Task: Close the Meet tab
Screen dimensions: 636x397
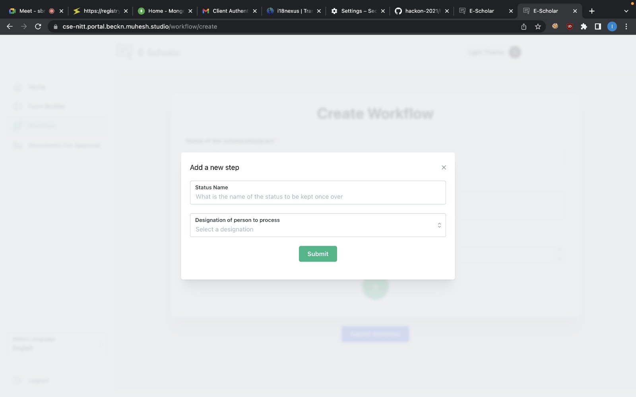Action: [61, 11]
